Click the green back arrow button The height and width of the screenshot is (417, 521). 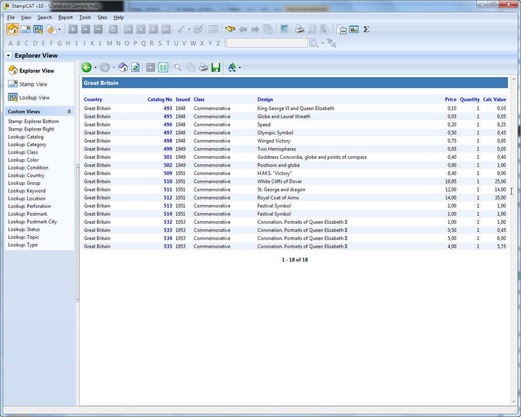coord(86,68)
